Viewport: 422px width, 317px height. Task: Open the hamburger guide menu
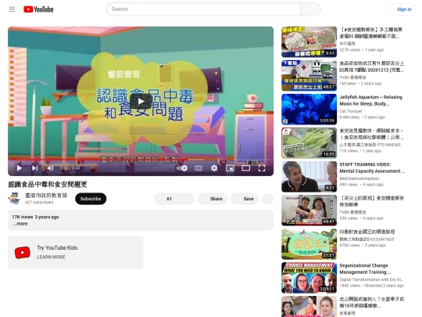tap(12, 9)
